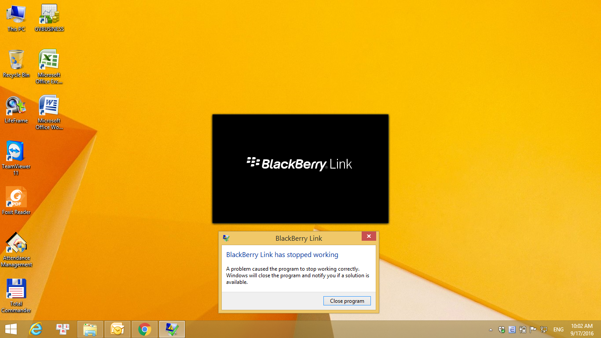Open Action Center flag icon
This screenshot has width=601, height=338.
click(x=533, y=329)
